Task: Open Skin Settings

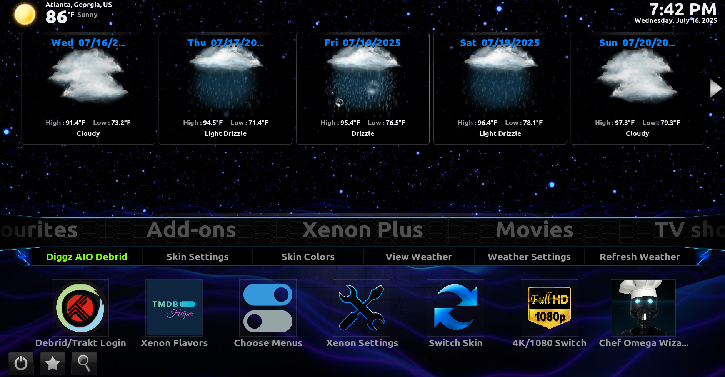Action: 197,257
